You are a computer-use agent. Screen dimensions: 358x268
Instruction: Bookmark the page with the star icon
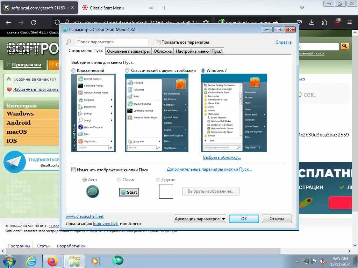coord(206,22)
